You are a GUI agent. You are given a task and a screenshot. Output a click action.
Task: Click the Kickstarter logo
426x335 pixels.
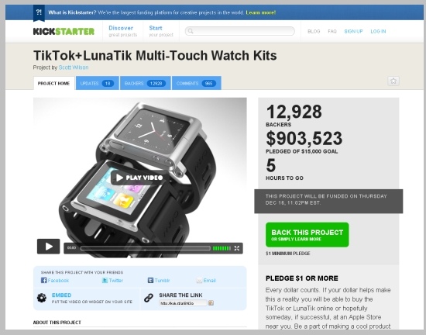(64, 31)
